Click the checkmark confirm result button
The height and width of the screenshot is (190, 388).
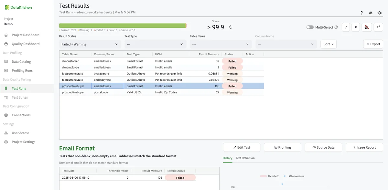click(x=346, y=27)
